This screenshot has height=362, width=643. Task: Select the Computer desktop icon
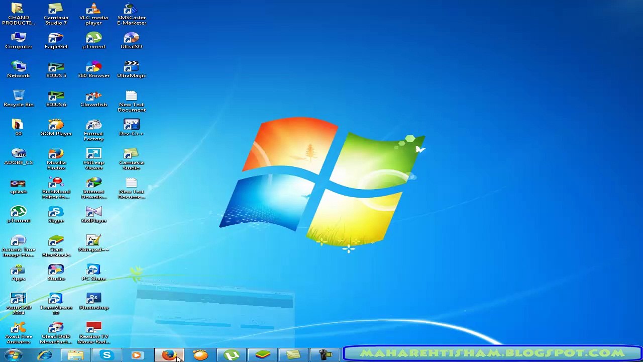[x=19, y=41]
